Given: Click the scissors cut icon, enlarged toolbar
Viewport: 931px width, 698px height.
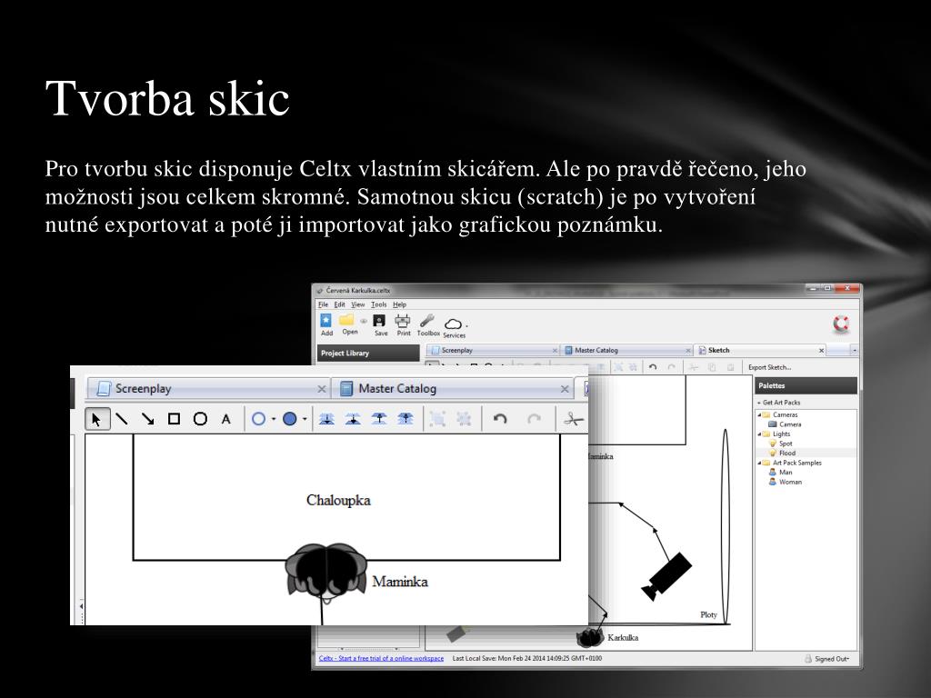Looking at the screenshot, I should click(573, 419).
